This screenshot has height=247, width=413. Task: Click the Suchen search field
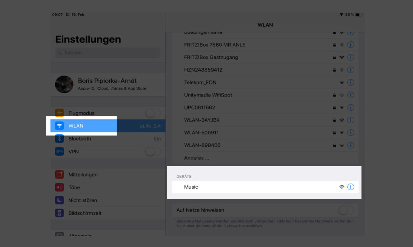tap(108, 53)
